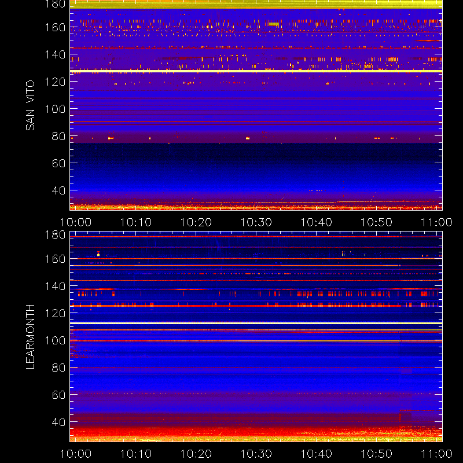Pick the 60 tick label on Learmonth axis
Image resolution: width=463 pixels, height=463 pixels.
pyautogui.click(x=59, y=395)
